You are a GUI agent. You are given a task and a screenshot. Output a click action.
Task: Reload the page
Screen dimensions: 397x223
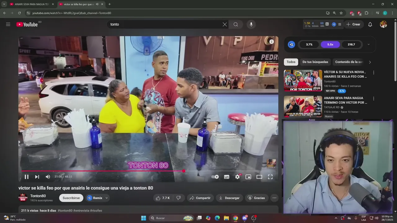[x=19, y=13]
